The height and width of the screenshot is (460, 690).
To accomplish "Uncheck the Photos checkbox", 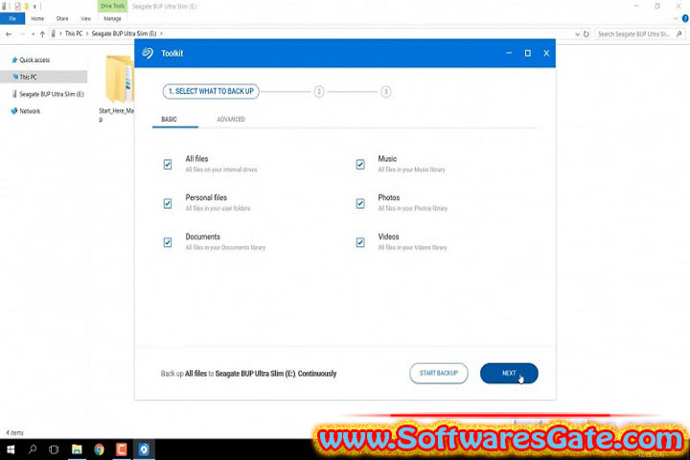I will pos(360,203).
